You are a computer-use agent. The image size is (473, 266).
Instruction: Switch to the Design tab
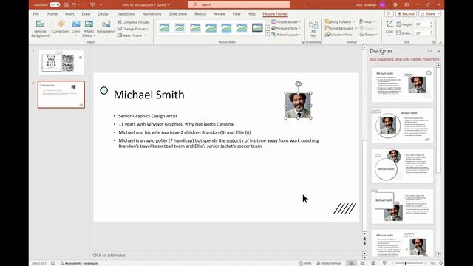point(103,14)
